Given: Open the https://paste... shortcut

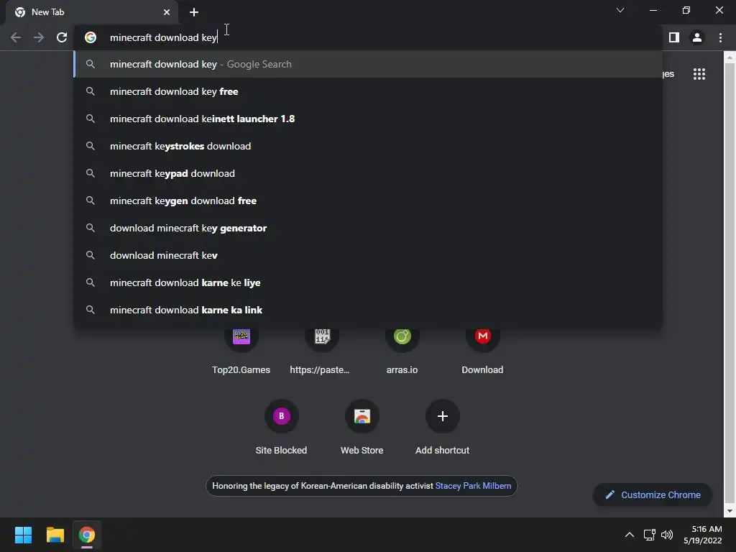Looking at the screenshot, I should coord(321,349).
